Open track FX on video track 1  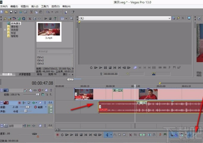(35, 90)
